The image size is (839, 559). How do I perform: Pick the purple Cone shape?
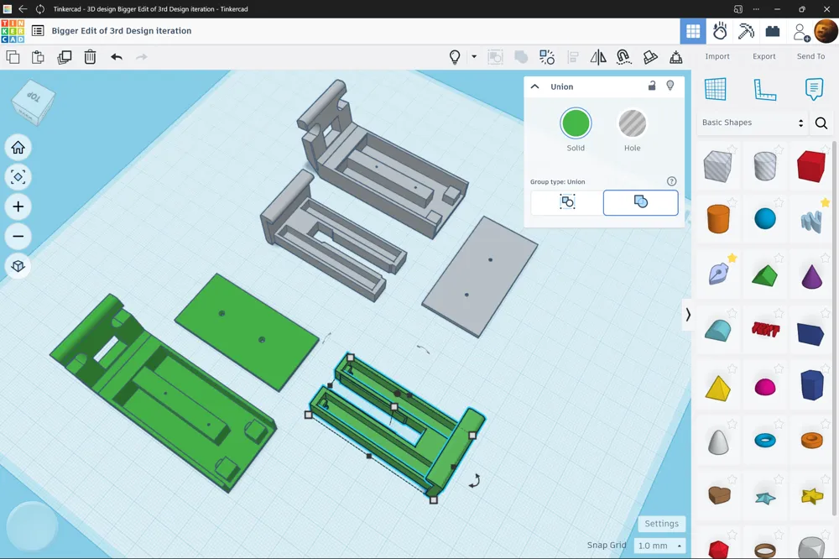[811, 277]
